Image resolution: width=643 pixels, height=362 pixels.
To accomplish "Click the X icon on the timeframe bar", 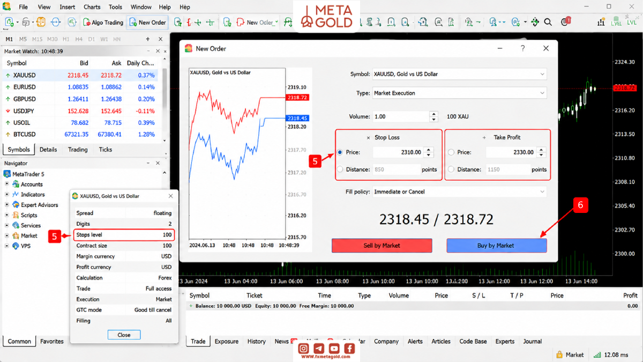I will pos(161,39).
